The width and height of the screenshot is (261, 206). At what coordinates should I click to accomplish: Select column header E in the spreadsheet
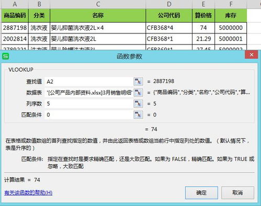203,4
